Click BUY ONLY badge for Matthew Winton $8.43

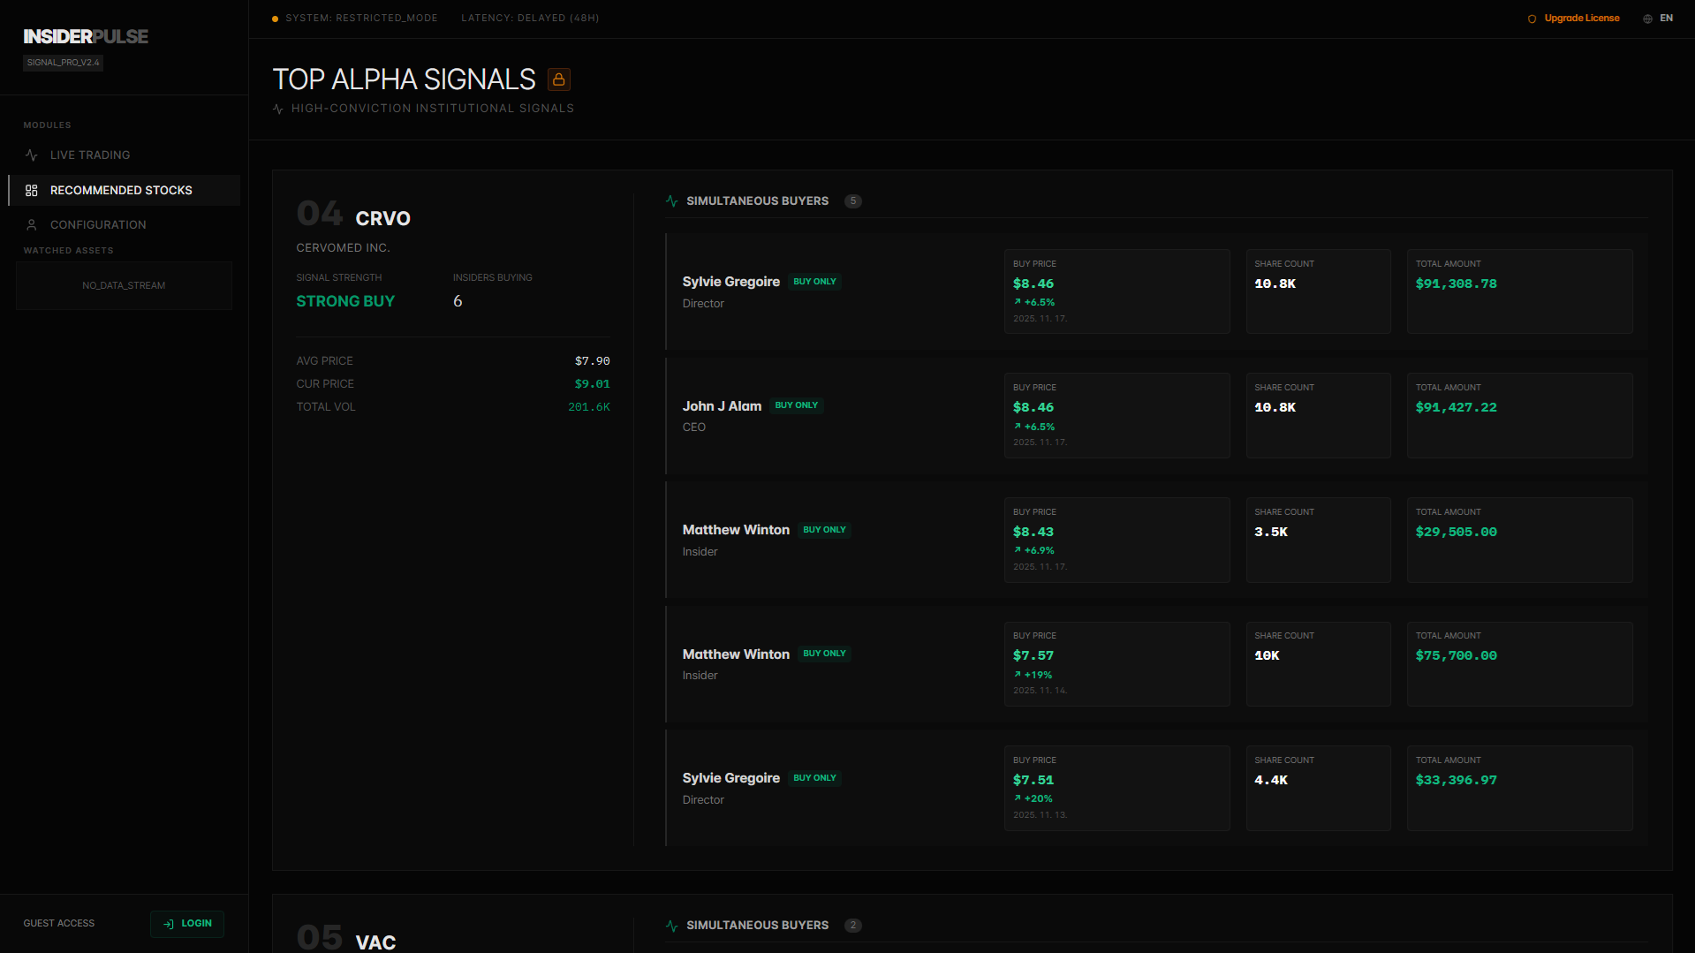(824, 530)
